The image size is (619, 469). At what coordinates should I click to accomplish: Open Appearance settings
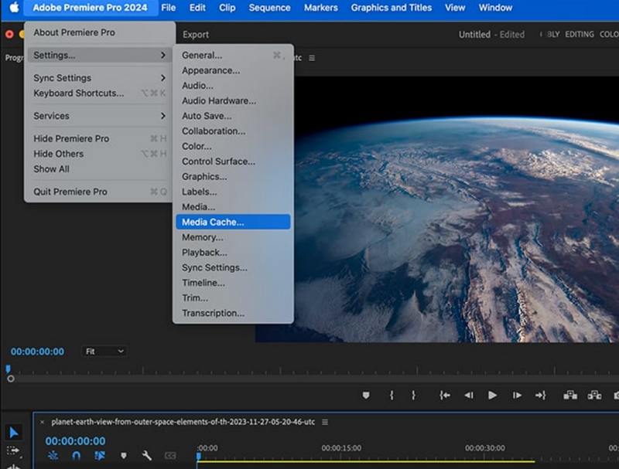(233, 70)
